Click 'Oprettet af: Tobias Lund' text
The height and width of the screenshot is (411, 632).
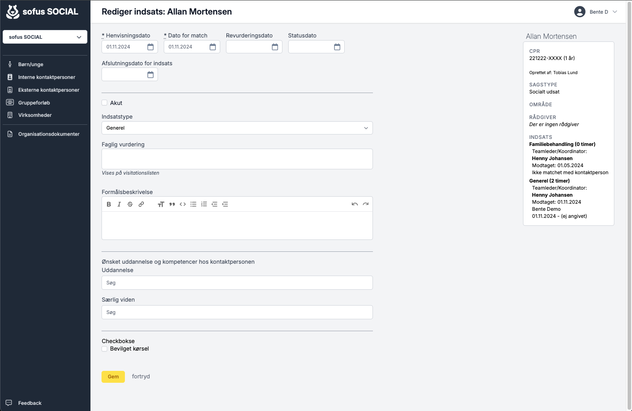(553, 73)
